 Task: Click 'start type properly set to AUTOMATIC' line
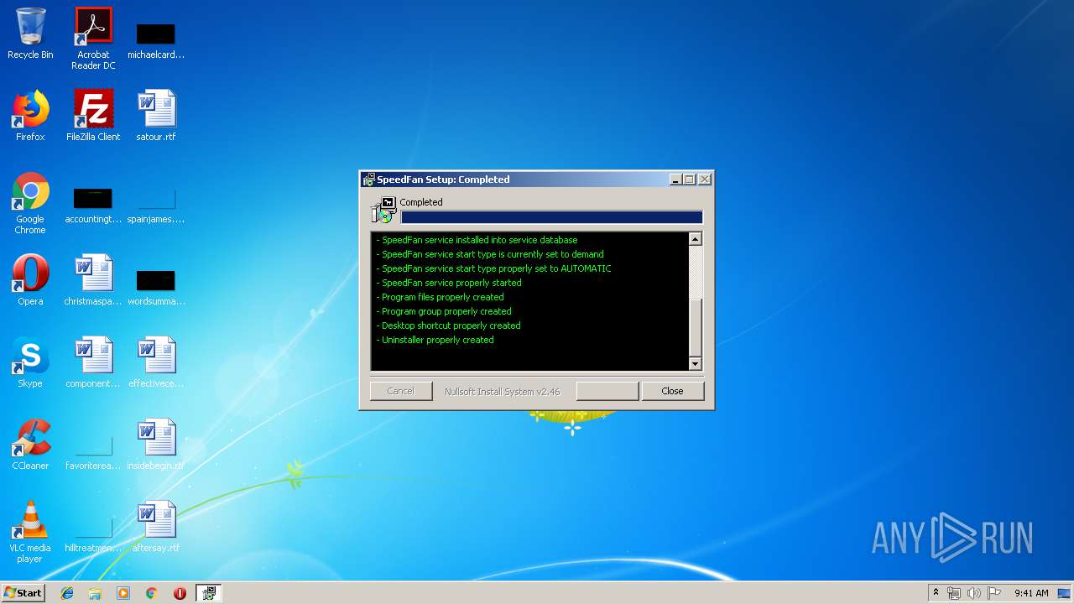point(493,268)
